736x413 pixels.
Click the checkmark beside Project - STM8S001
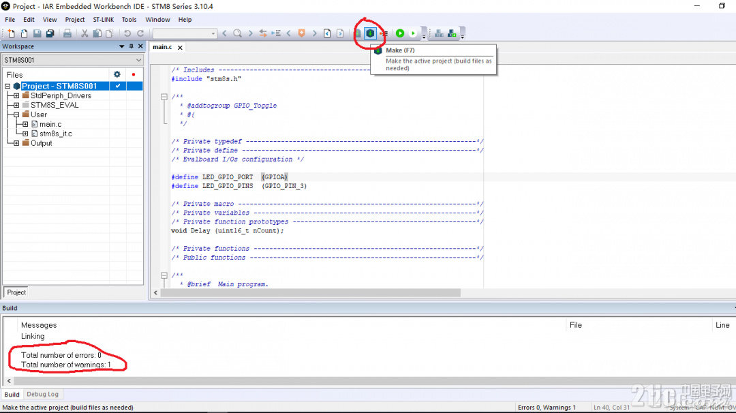(x=118, y=86)
